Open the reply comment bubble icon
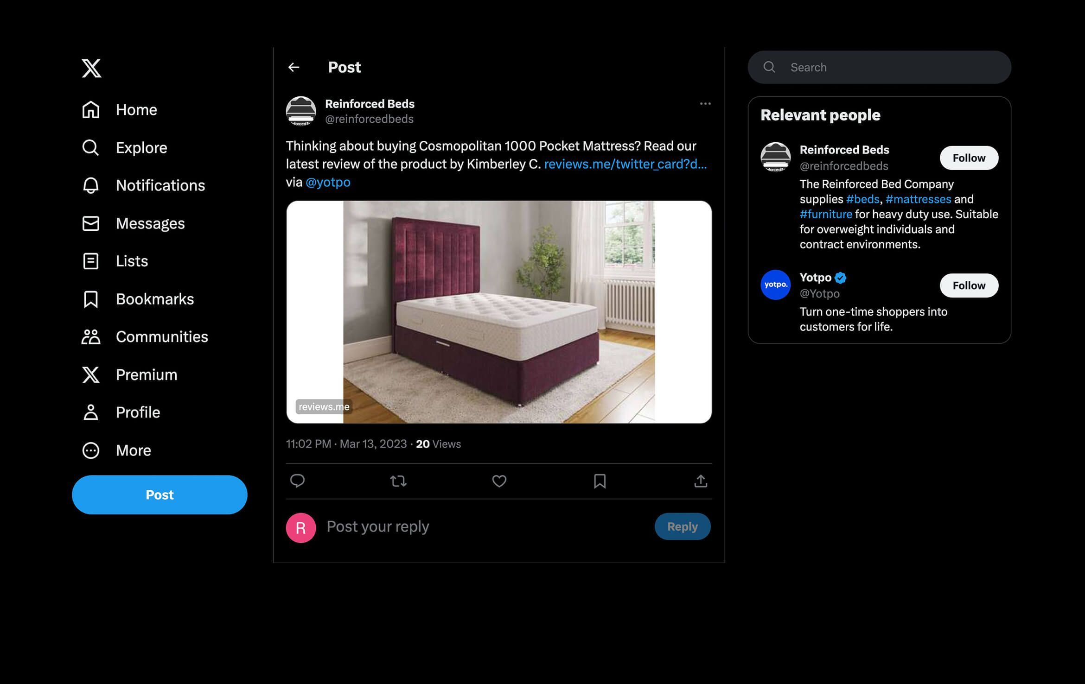The image size is (1085, 684). (298, 481)
